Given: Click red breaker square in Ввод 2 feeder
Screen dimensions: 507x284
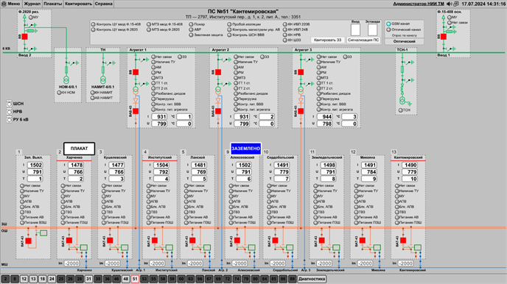Looking at the screenshot, I should point(24,37).
